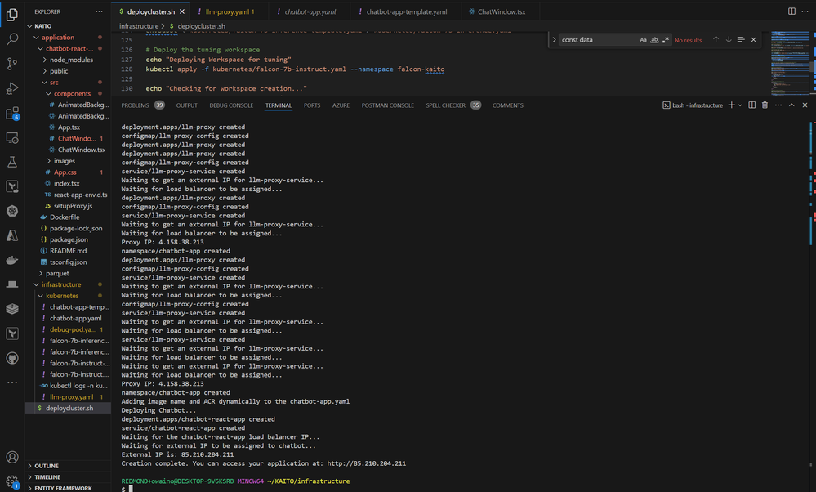This screenshot has width=816, height=492.
Task: Close the find widget
Action: coord(753,39)
